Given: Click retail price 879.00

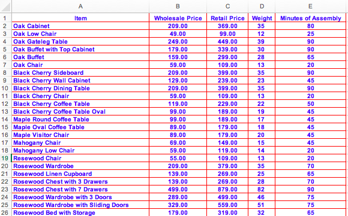Looking at the screenshot, I should tap(227, 190).
